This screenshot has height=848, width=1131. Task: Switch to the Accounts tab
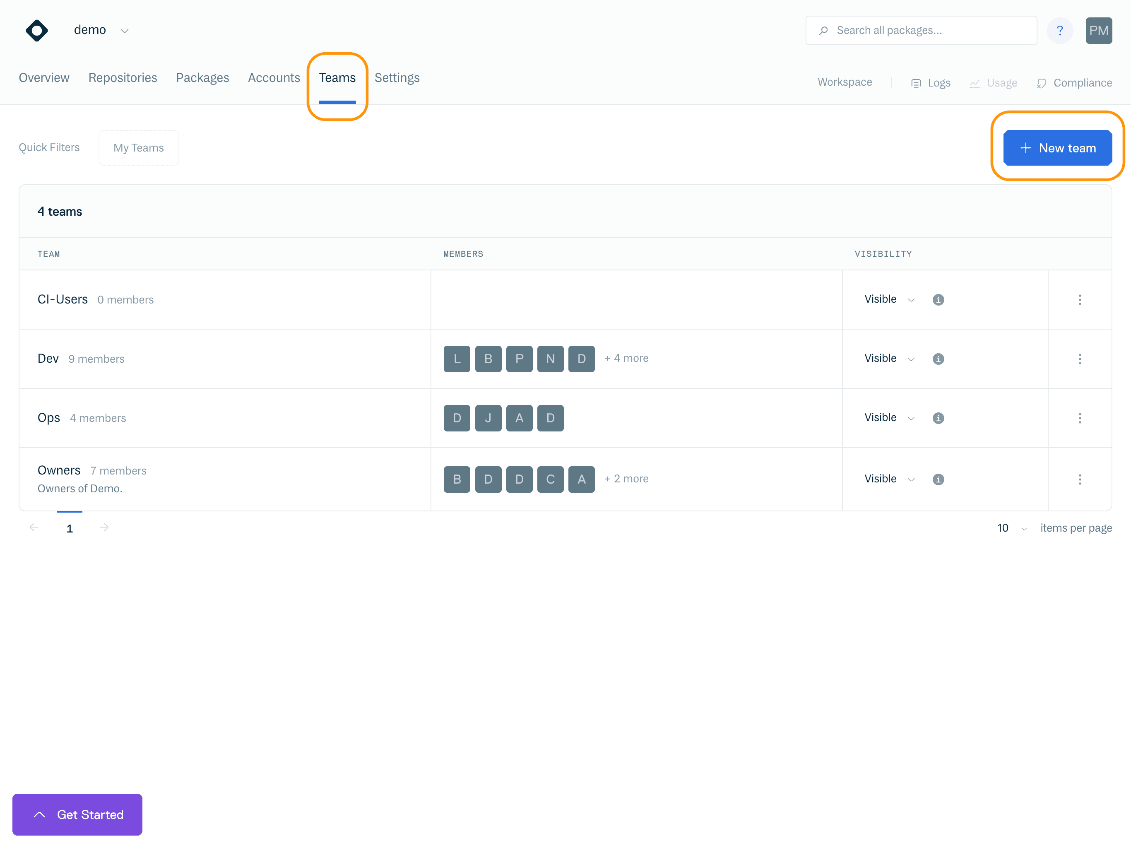click(x=274, y=78)
